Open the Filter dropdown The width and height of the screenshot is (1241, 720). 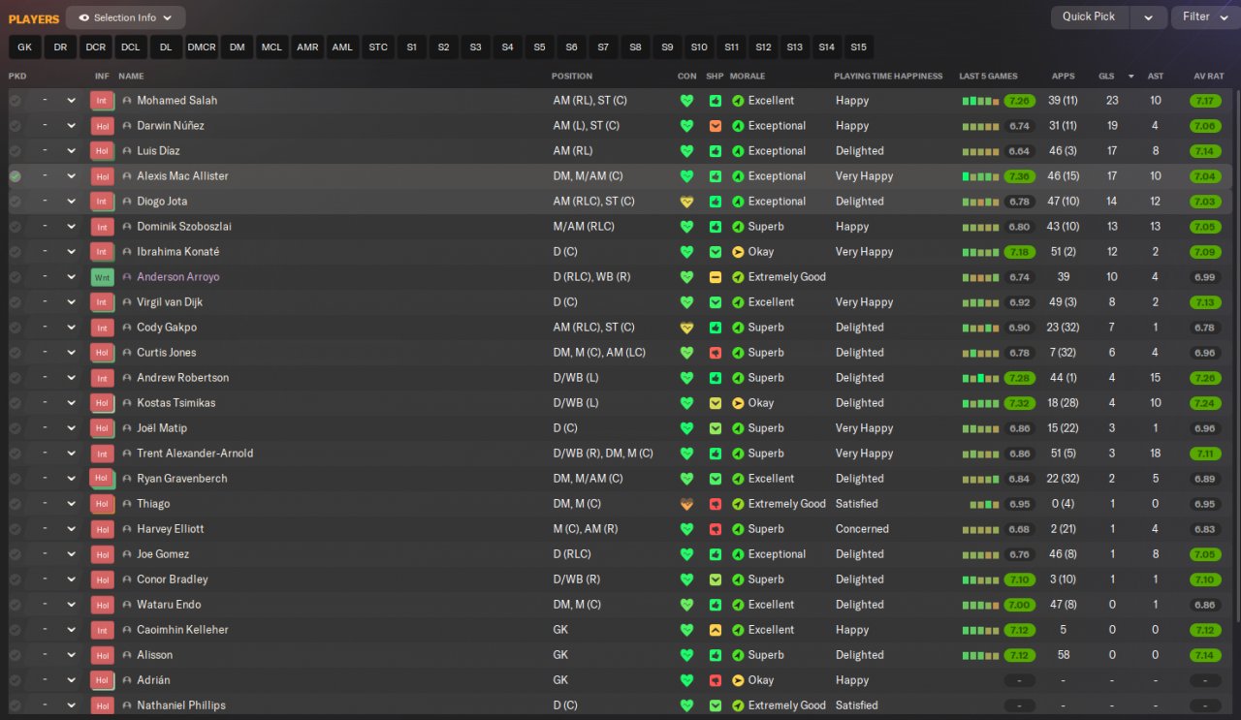tap(1203, 17)
